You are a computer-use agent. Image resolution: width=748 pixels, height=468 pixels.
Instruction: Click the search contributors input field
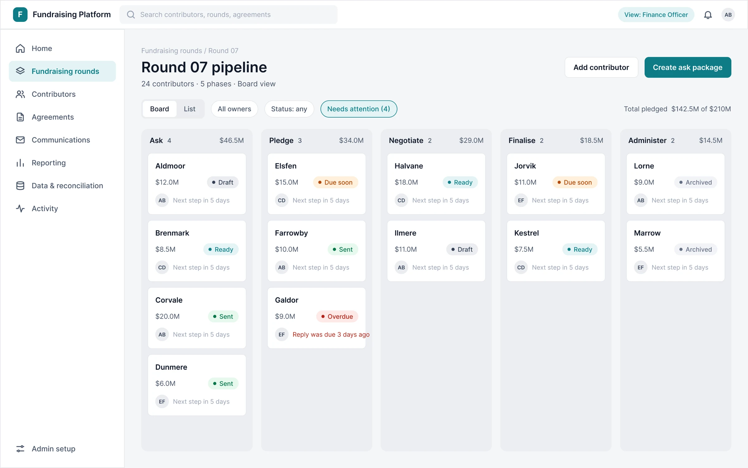pyautogui.click(x=228, y=15)
